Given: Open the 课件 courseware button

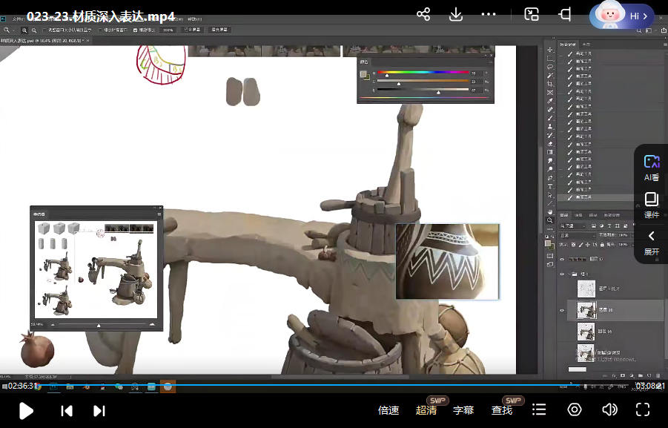Looking at the screenshot, I should (x=651, y=205).
